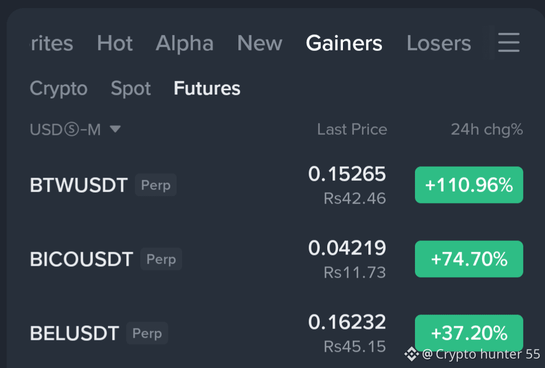Choose the Futures sub-tab
The height and width of the screenshot is (368, 545).
click(x=207, y=88)
